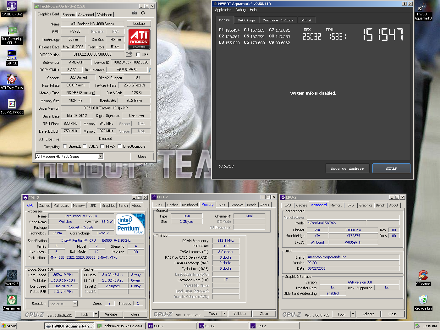Open the ATI Radeon HD 4600 Series dropdown
The width and height of the screenshot is (440, 330).
[x=100, y=156]
